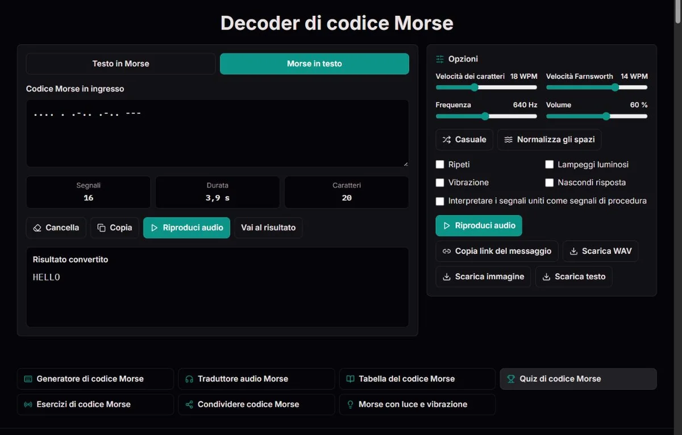Click the play icon in the Opzioni Riproduci audio

447,225
